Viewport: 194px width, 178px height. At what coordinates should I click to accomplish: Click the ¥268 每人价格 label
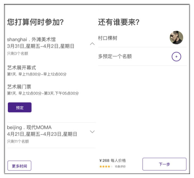click(113, 160)
